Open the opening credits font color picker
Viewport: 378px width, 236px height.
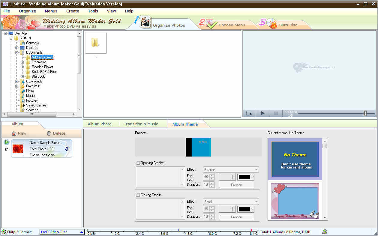click(x=246, y=177)
